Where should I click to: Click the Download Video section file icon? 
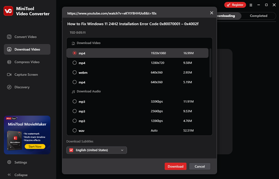pos(73,43)
